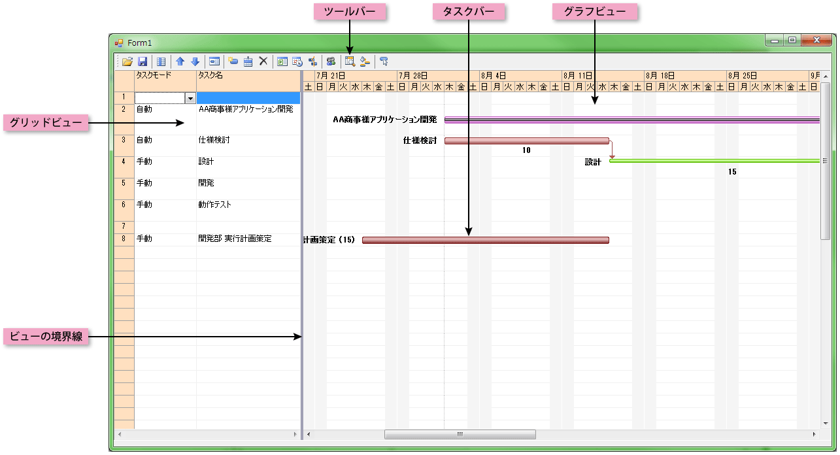Viewport: 840px width, 455px height.
Task: Delete the selected task using the X icon
Action: point(263,61)
